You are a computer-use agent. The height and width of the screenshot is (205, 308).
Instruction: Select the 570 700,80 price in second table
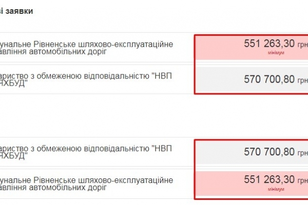point(269,152)
